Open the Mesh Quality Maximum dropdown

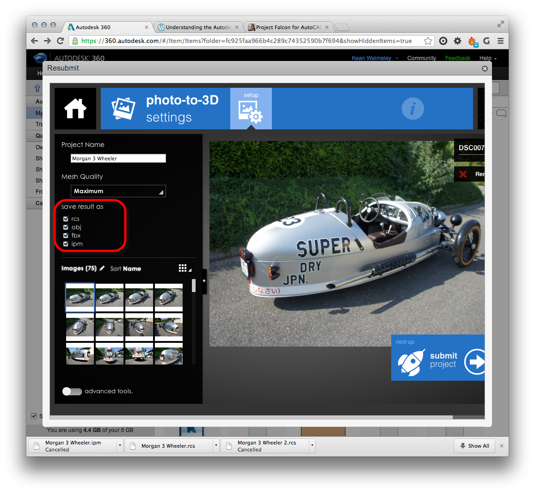click(118, 191)
